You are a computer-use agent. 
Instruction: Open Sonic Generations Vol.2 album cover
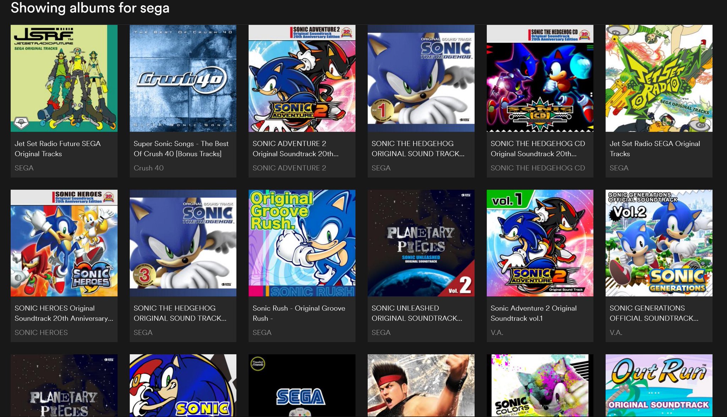[x=659, y=243]
